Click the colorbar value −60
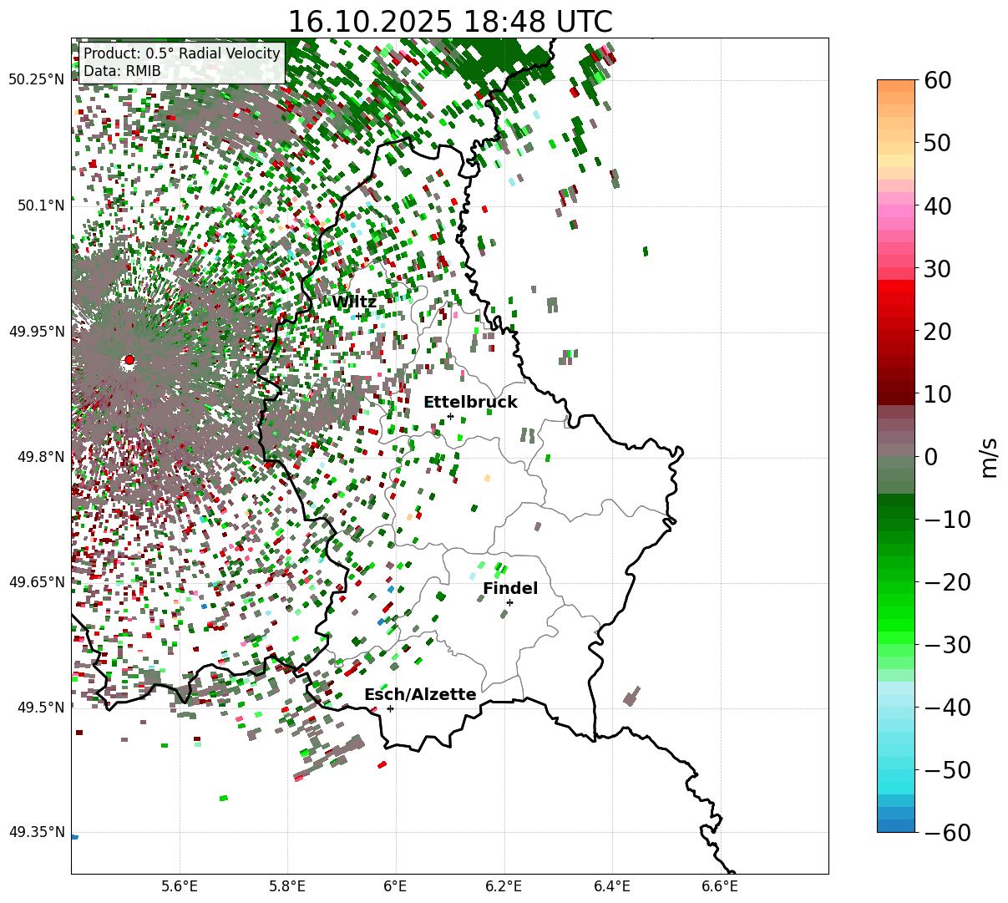Image resolution: width=1008 pixels, height=903 pixels. [x=947, y=832]
